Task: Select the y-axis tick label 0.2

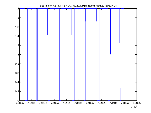Action: point(17,91)
